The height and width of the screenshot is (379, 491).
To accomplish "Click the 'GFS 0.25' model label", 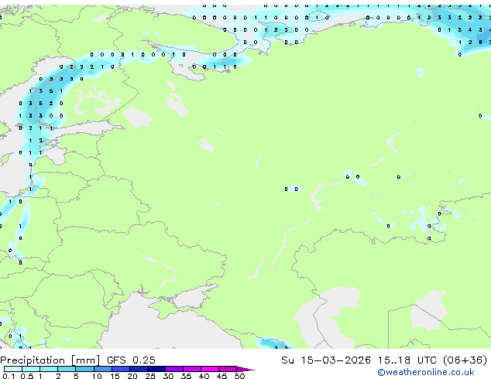I will [131, 360].
